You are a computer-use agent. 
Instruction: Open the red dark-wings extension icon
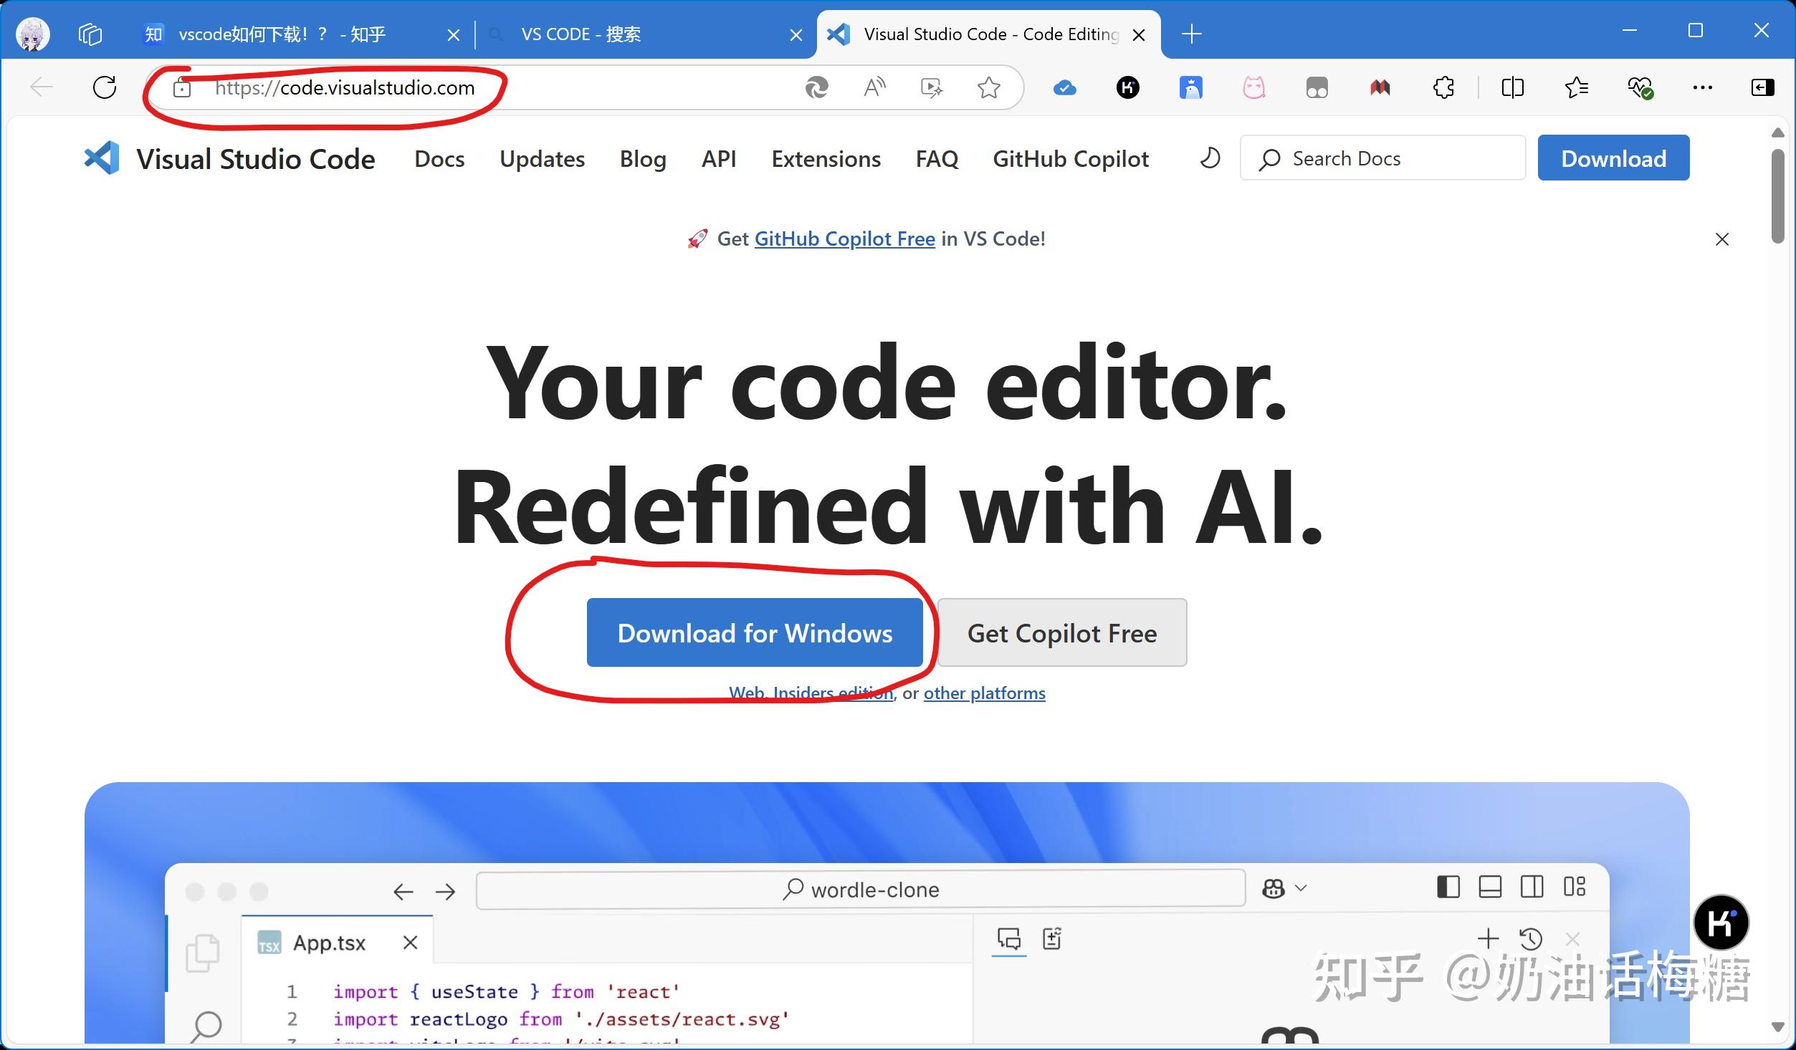[x=1380, y=87]
